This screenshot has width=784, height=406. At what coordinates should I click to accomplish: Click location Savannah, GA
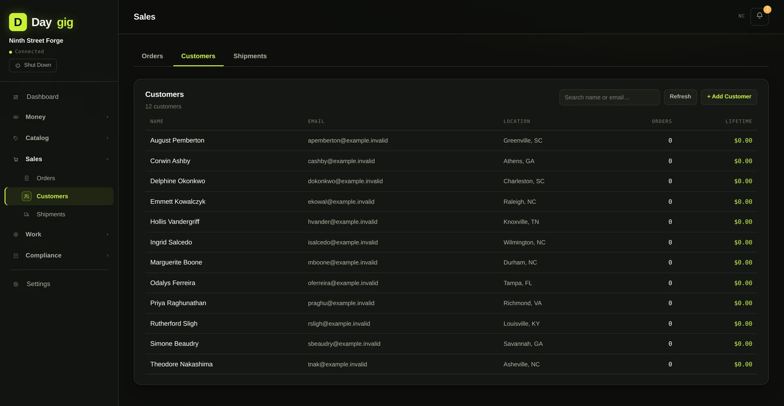(x=523, y=344)
